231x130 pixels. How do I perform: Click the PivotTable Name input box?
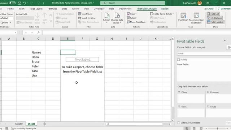pos(6,18)
